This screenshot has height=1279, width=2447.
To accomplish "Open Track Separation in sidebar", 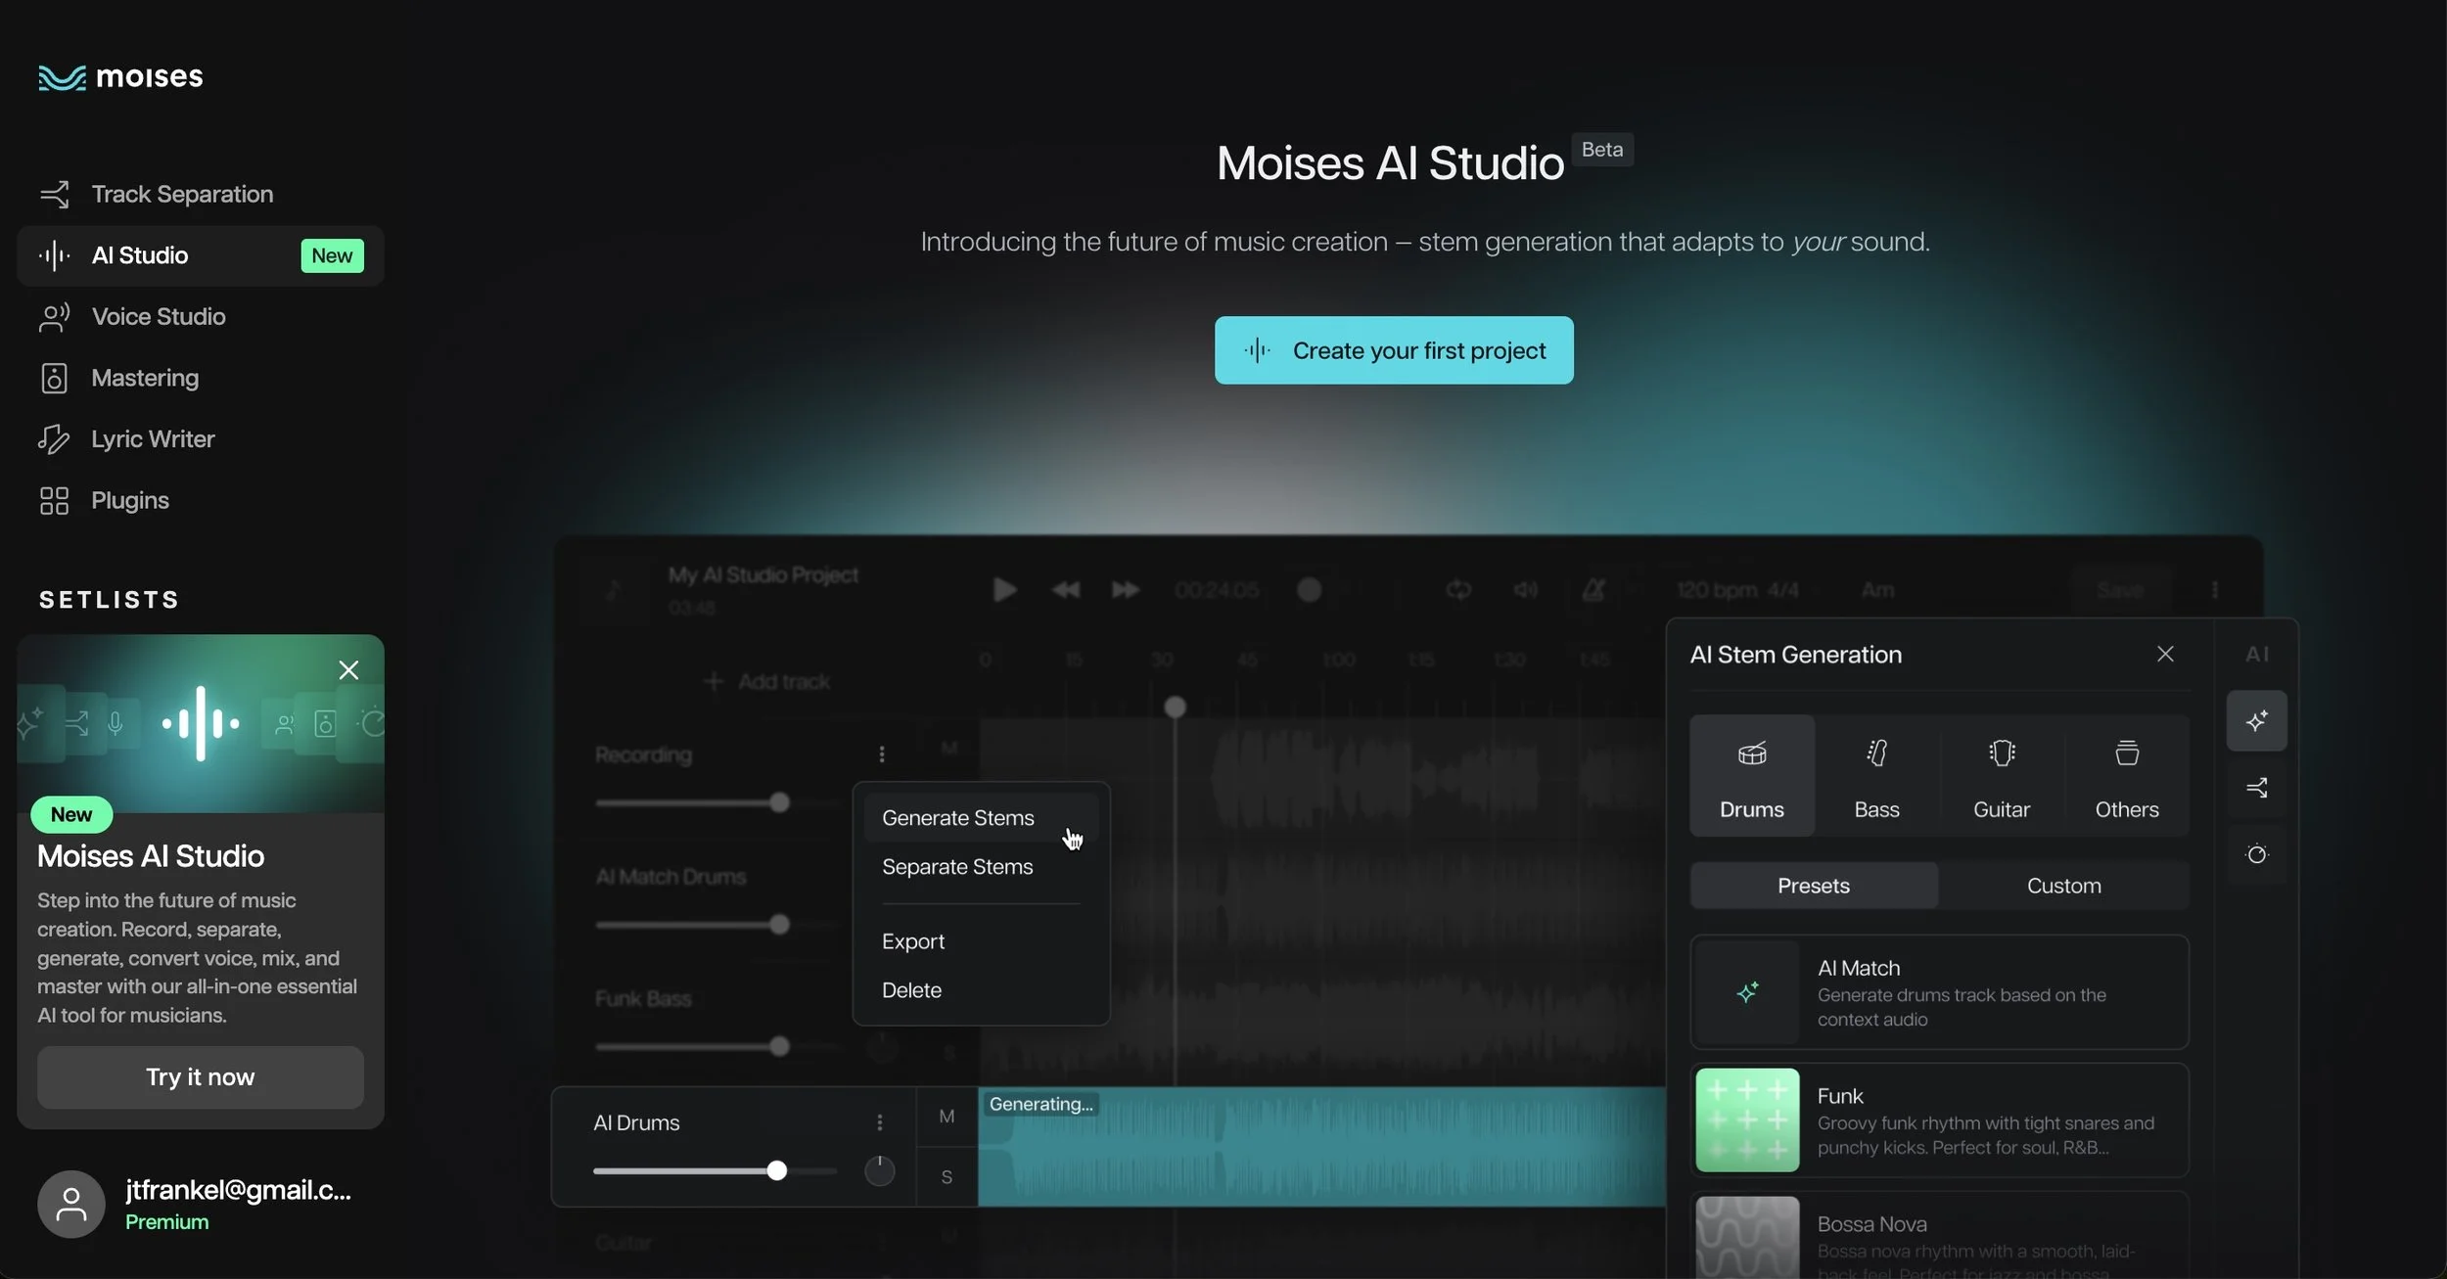I will (201, 194).
